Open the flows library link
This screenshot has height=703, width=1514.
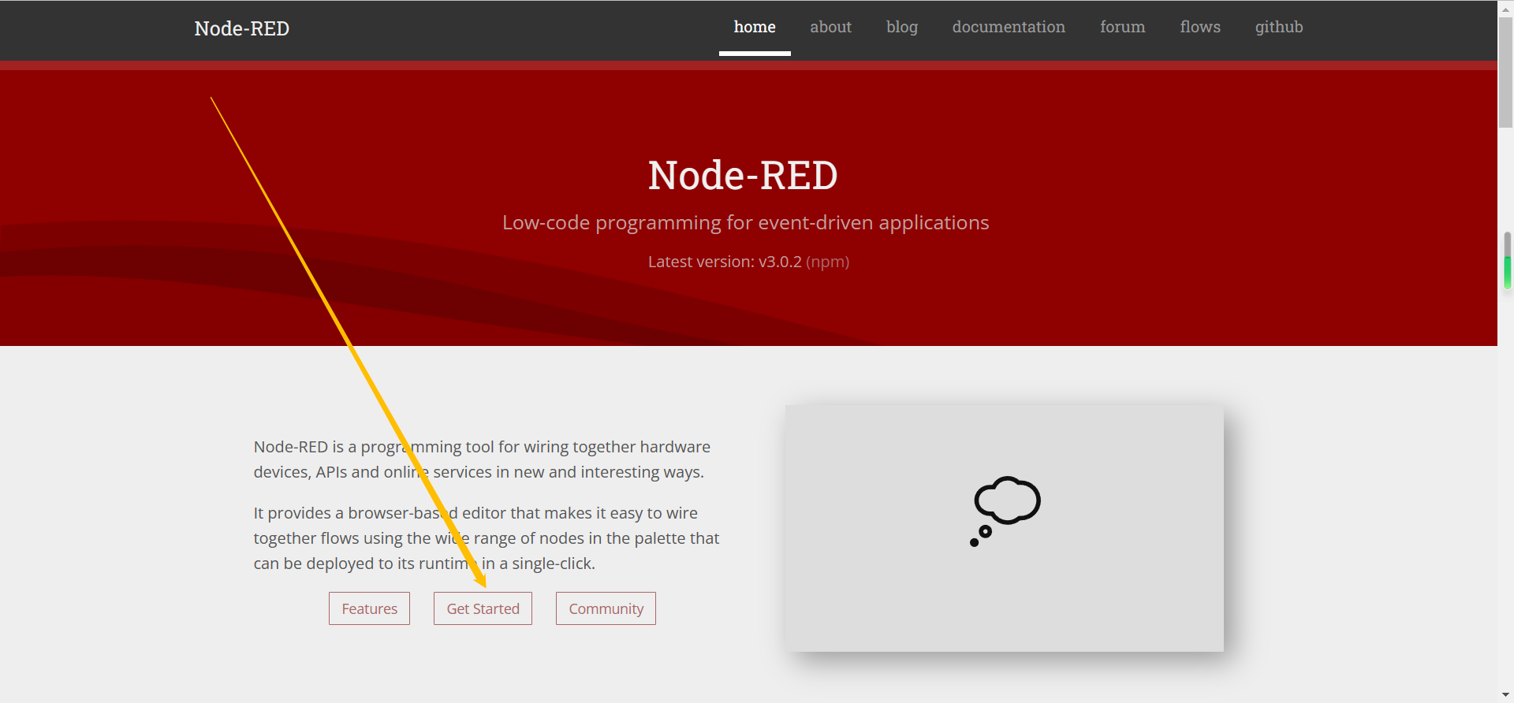click(1200, 27)
